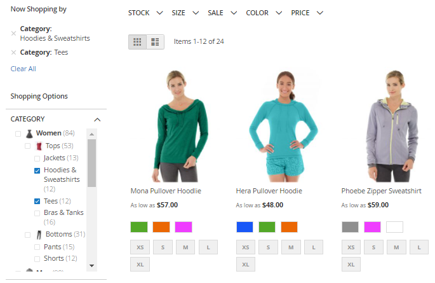Select orange color for Hera Pullover Hoodie
Image resolution: width=435 pixels, height=283 pixels.
289,227
